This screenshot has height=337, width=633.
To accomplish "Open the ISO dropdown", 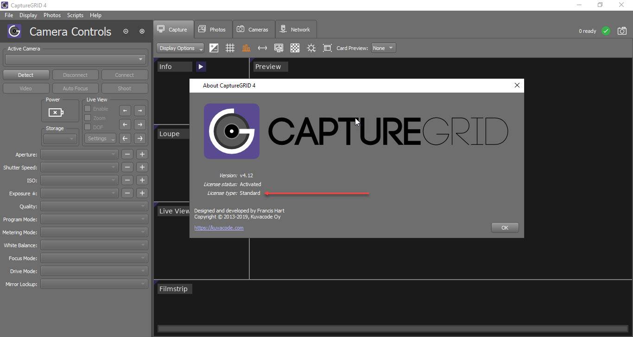I will (x=79, y=181).
